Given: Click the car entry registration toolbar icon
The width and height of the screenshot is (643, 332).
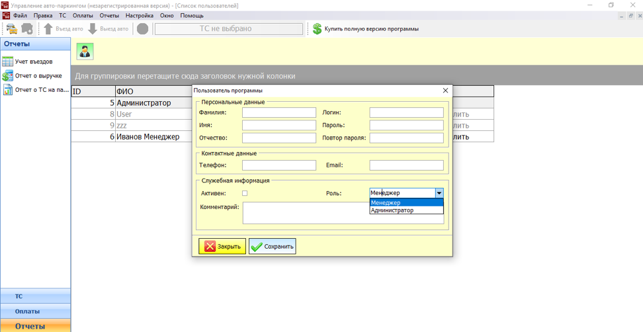Looking at the screenshot, I should pyautogui.click(x=12, y=28).
